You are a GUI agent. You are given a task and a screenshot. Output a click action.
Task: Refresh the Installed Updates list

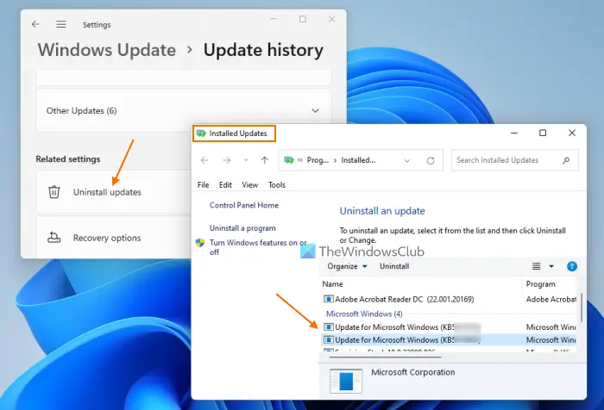[431, 160]
